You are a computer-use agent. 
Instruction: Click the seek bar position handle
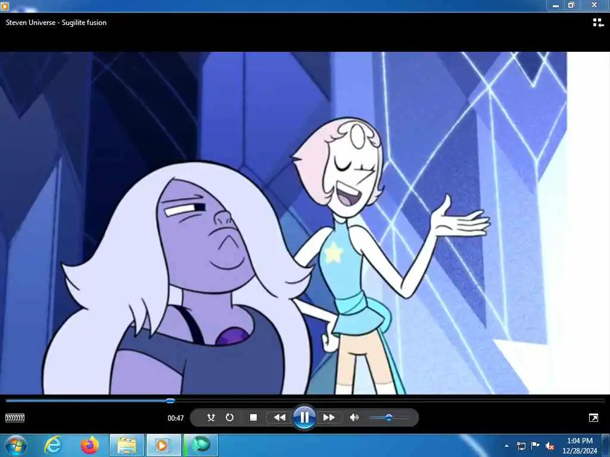pyautogui.click(x=170, y=400)
